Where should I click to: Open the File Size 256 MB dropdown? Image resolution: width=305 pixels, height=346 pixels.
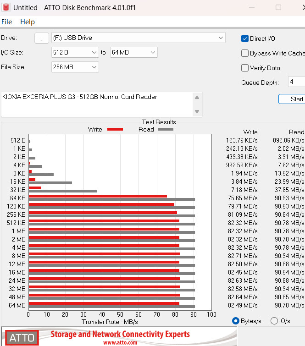[75, 67]
